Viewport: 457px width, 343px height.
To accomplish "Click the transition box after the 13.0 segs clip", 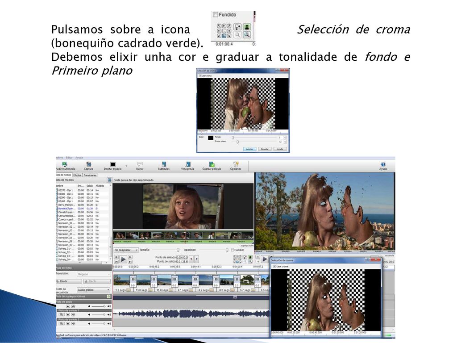I will point(154,281).
